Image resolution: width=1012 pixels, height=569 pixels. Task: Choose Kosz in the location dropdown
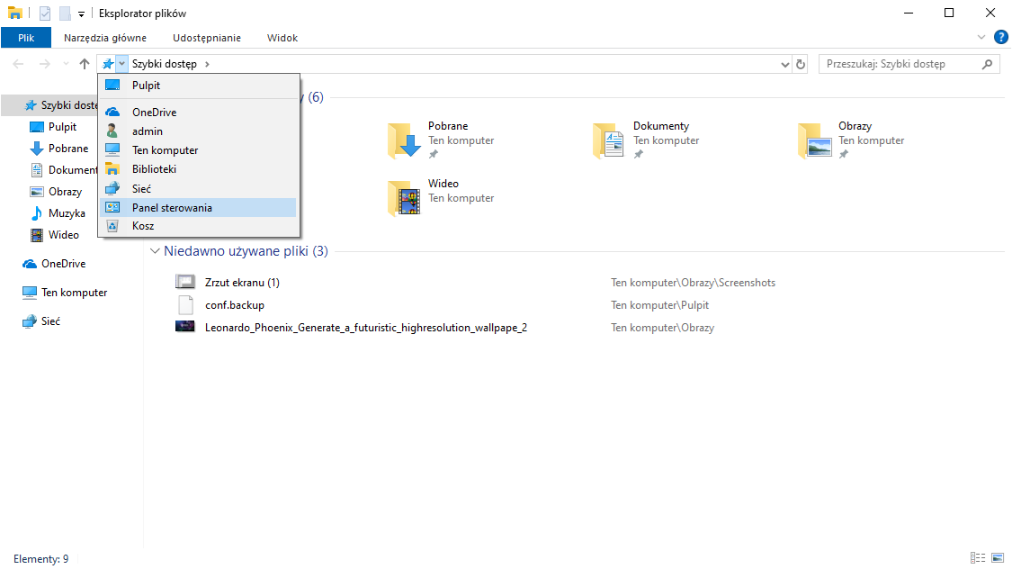(x=142, y=226)
